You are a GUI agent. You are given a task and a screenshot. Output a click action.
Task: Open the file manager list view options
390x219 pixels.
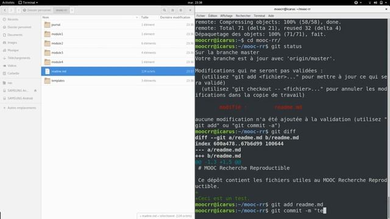[x=181, y=10]
